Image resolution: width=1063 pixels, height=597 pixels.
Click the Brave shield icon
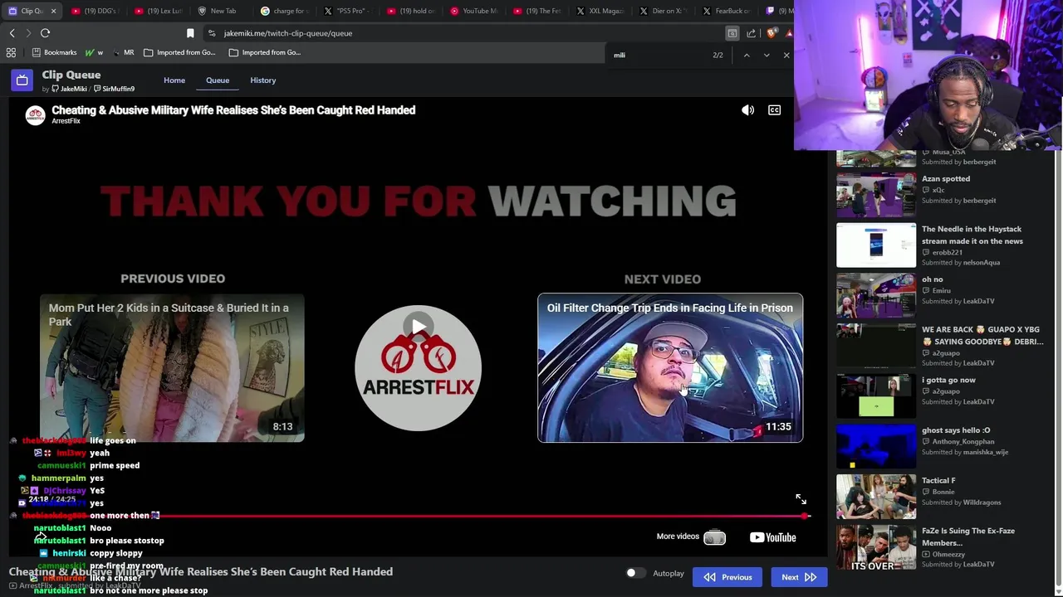coord(772,33)
